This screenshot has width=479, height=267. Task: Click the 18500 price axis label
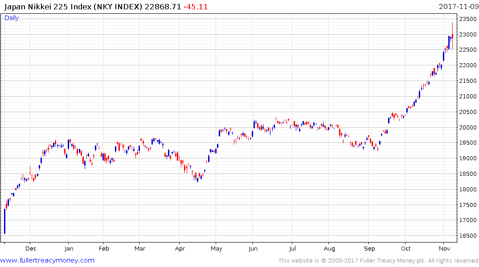[468, 174]
